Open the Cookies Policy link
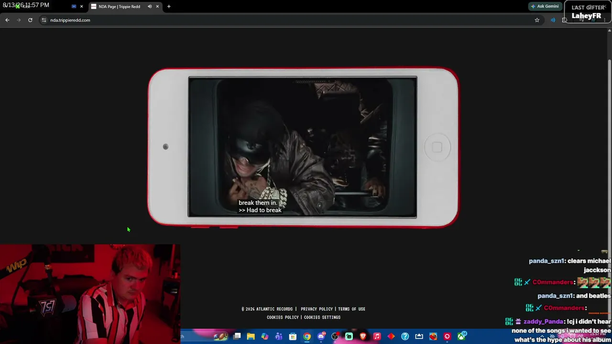 (283, 317)
